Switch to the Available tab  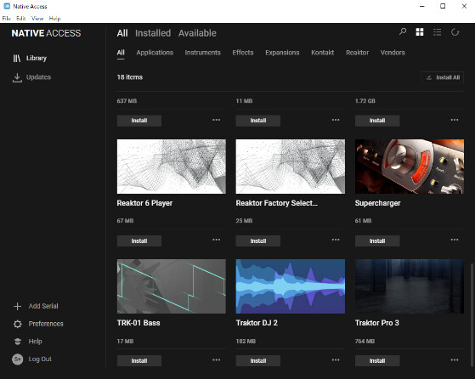click(x=197, y=33)
